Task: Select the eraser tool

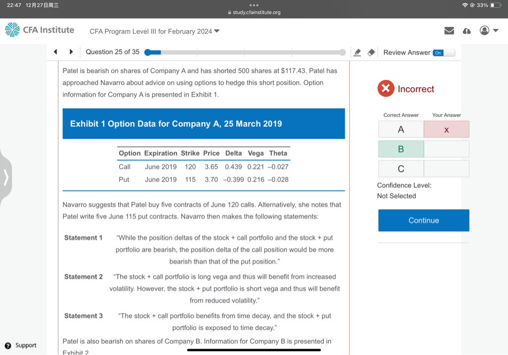Action: [371, 53]
